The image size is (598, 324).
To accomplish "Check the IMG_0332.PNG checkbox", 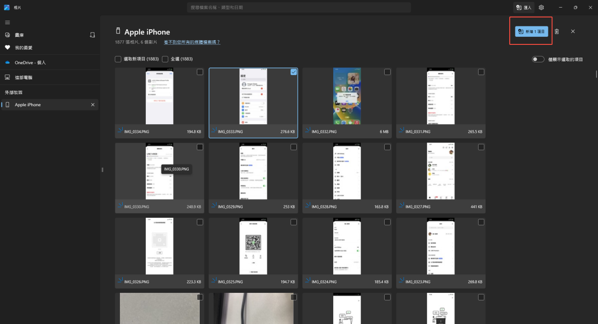I will tap(387, 72).
